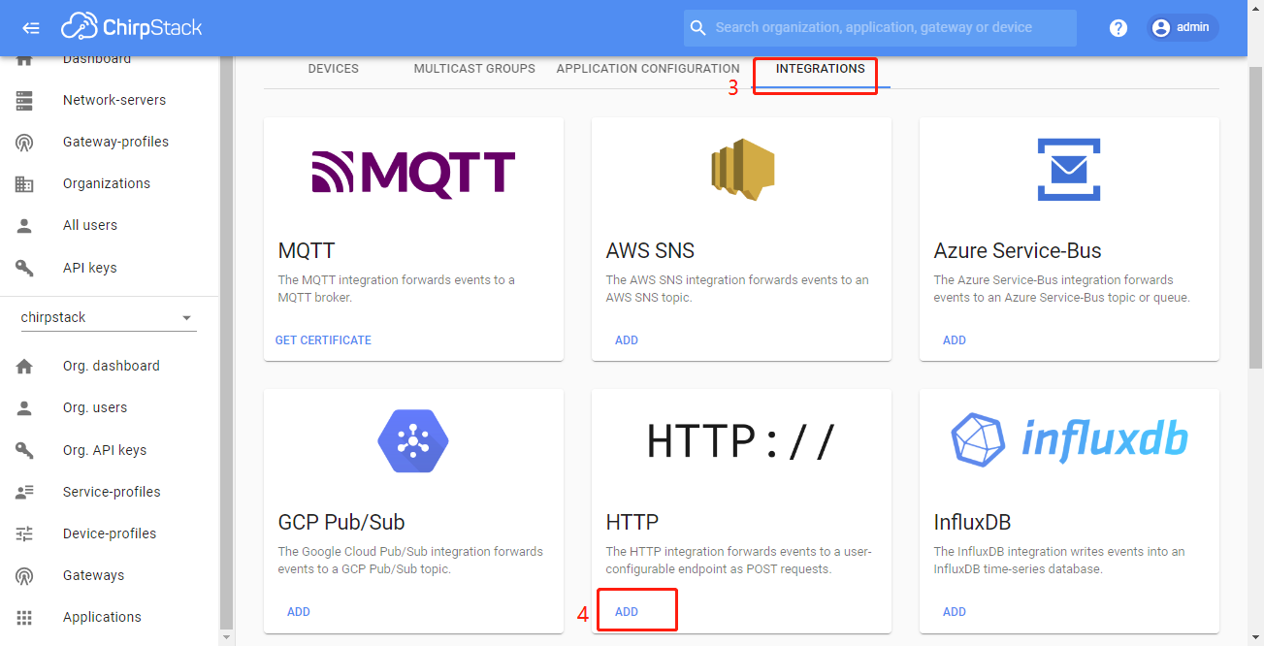
Task: Switch to Application Configuration tab
Action: pyautogui.click(x=648, y=69)
